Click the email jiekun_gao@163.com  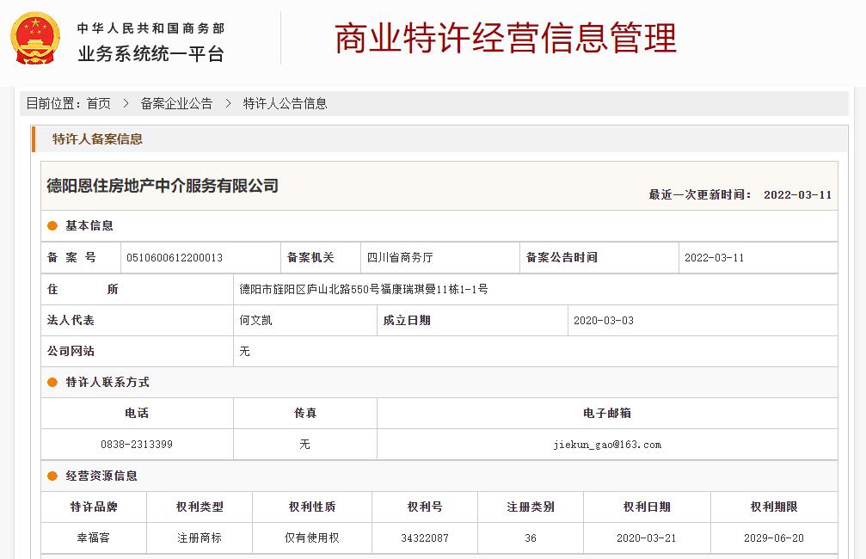click(607, 445)
